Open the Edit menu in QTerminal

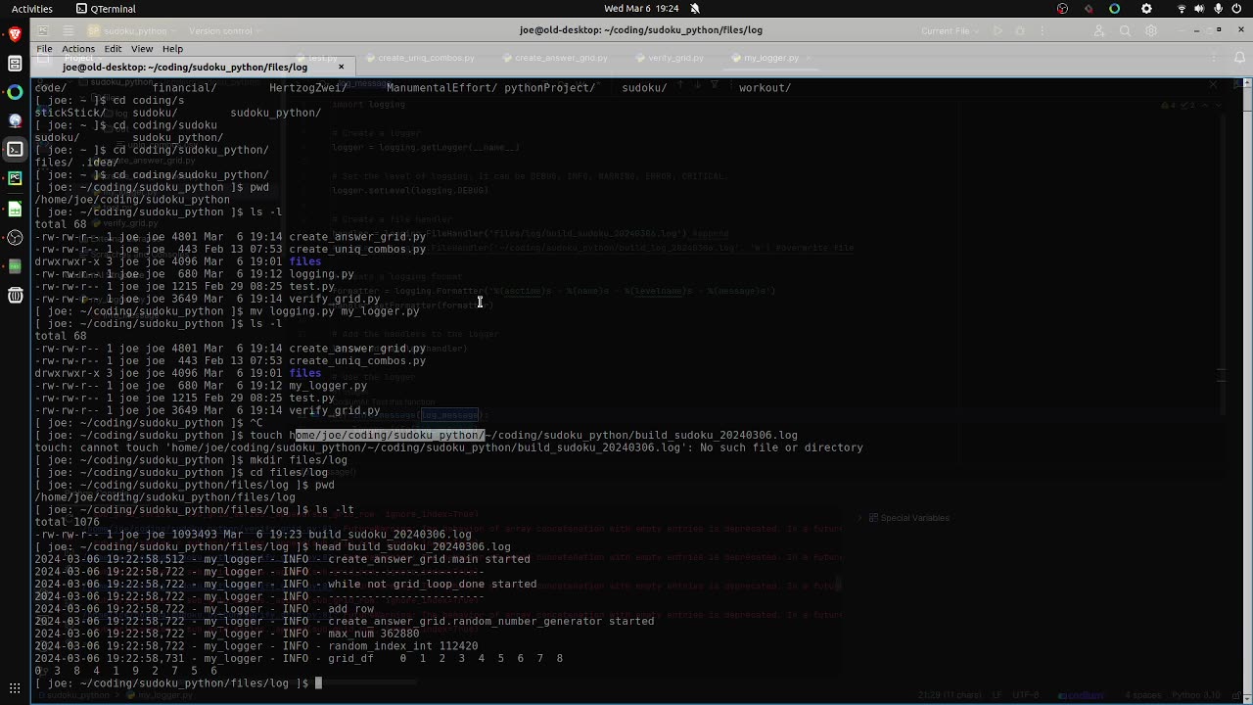coord(113,49)
